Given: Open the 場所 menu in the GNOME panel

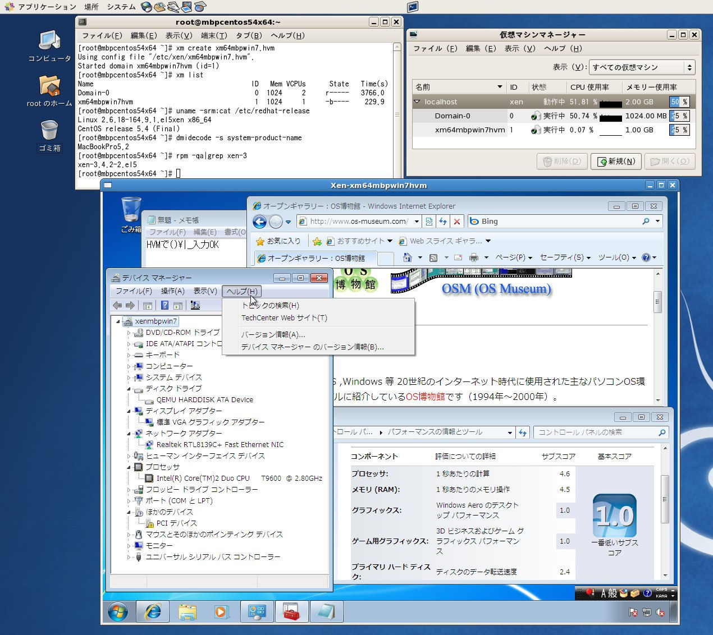Looking at the screenshot, I should click(91, 7).
